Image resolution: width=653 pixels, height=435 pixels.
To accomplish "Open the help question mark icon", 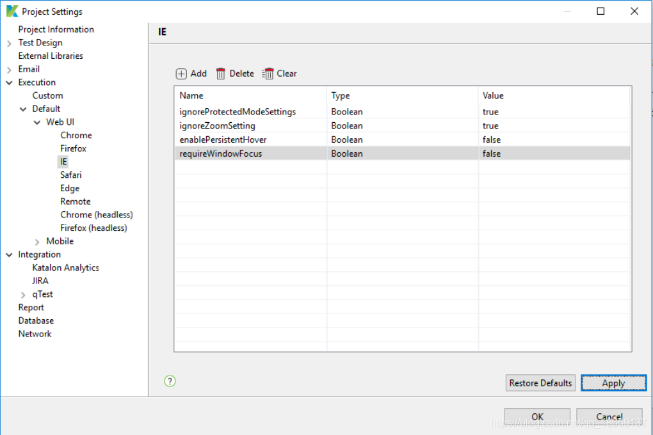I will click(170, 381).
